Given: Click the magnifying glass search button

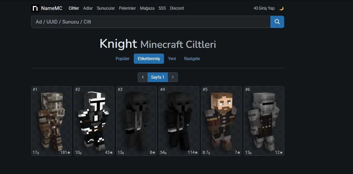Looking at the screenshot, I should coord(277,22).
